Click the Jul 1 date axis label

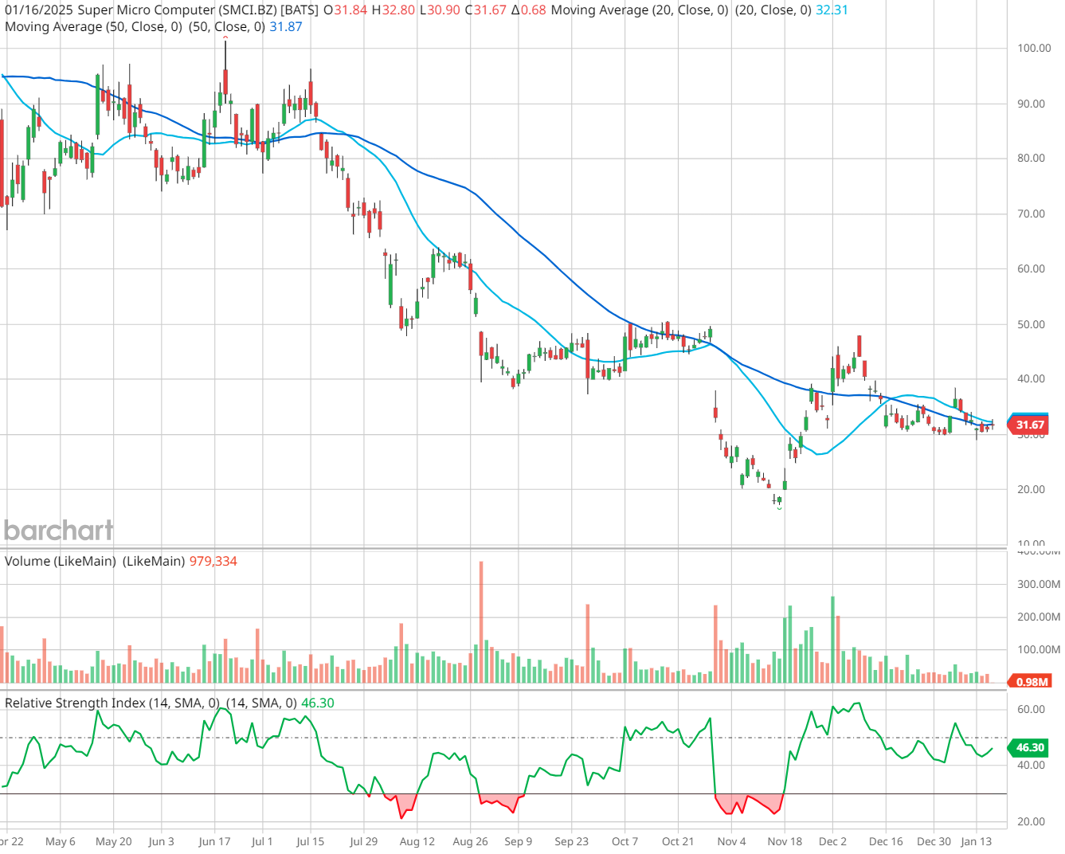[262, 841]
